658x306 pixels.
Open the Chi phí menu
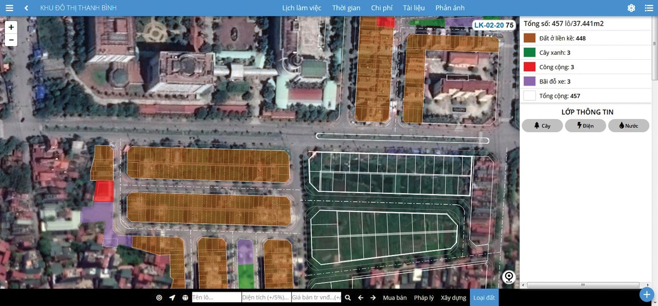[x=382, y=8]
